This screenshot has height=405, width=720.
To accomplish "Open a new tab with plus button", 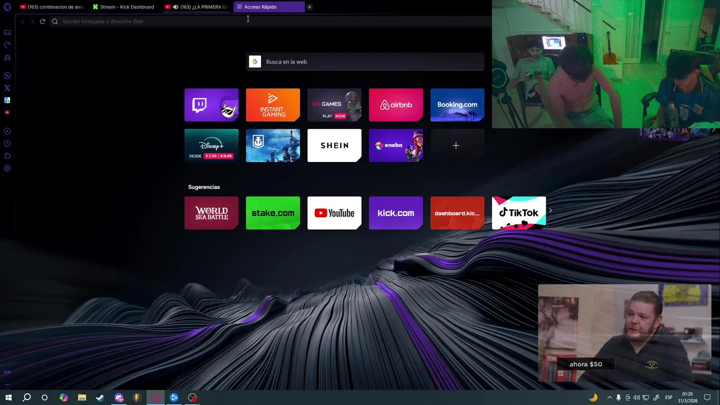I will pos(309,7).
